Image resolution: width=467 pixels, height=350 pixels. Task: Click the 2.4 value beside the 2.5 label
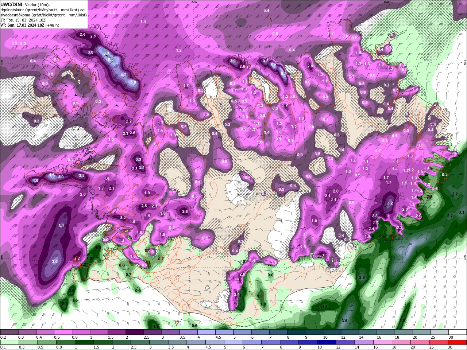(x=82, y=35)
